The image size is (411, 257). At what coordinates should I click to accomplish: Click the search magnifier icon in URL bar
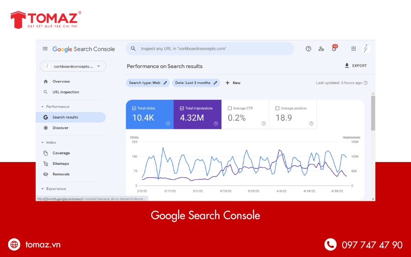tap(133, 48)
